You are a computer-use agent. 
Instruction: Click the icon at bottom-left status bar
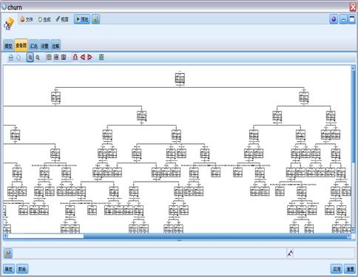coord(8,253)
